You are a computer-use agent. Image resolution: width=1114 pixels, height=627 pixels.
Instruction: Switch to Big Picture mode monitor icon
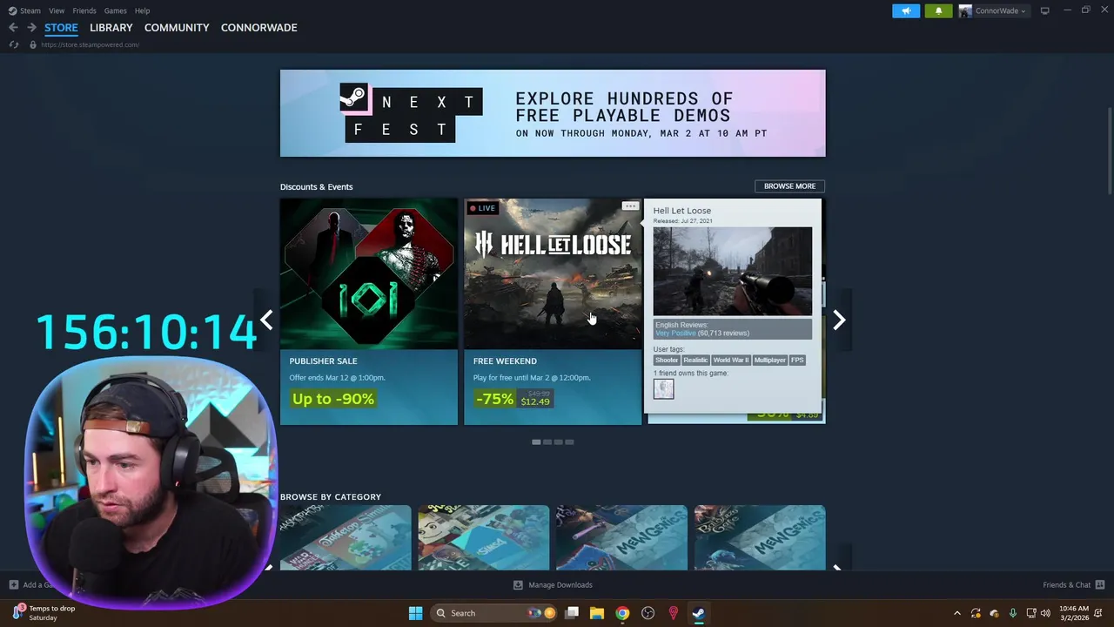(1044, 10)
